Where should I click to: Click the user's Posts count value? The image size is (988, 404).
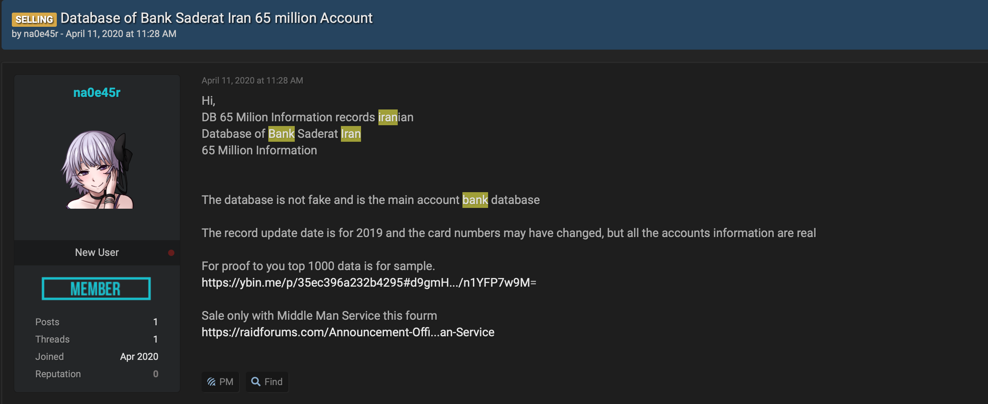pyautogui.click(x=155, y=322)
